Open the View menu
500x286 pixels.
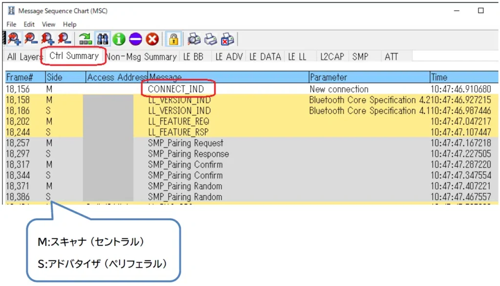pyautogui.click(x=48, y=24)
